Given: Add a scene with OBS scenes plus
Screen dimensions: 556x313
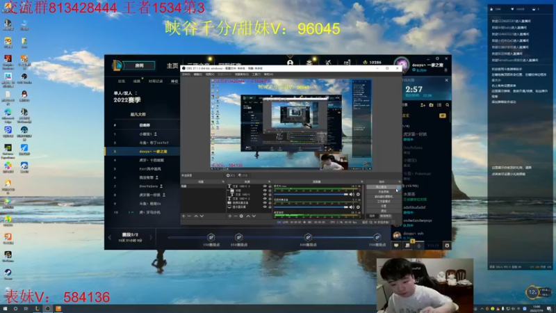Looking at the screenshot, I should tap(183, 216).
